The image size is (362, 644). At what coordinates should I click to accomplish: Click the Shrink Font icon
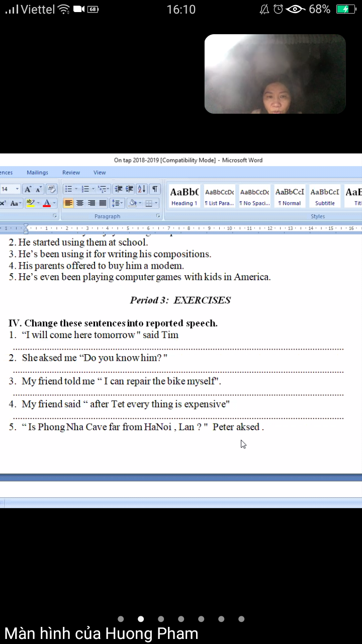[x=39, y=189]
